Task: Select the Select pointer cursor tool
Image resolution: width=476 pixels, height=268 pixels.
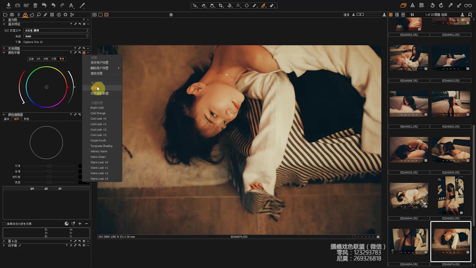Action: pos(195,6)
